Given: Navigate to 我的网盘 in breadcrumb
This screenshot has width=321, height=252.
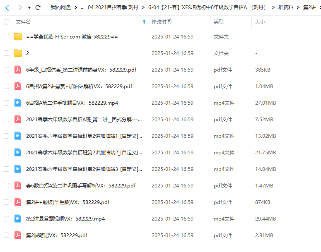Looking at the screenshot, I should point(61,7).
